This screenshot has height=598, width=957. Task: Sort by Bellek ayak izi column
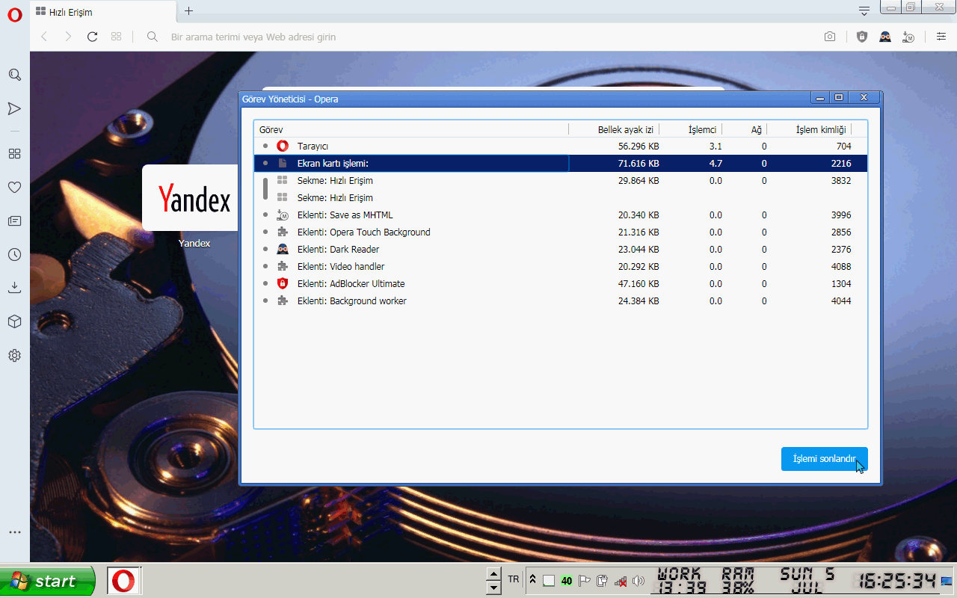615,130
